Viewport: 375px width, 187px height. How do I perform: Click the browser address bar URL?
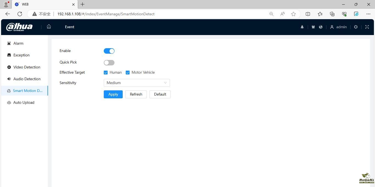coord(106,14)
